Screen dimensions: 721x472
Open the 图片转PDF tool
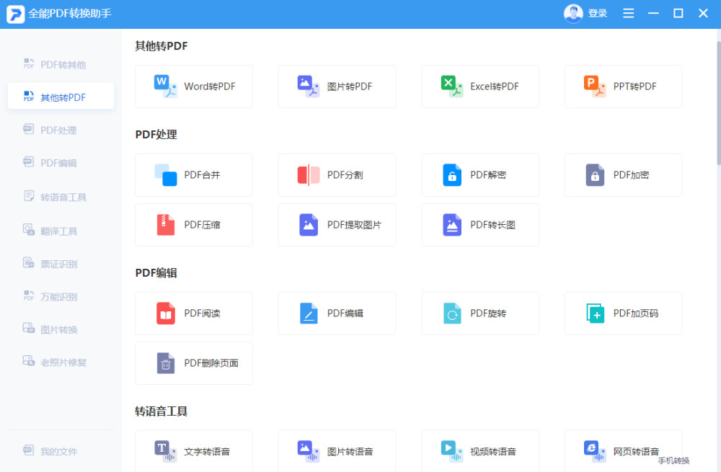tap(337, 86)
